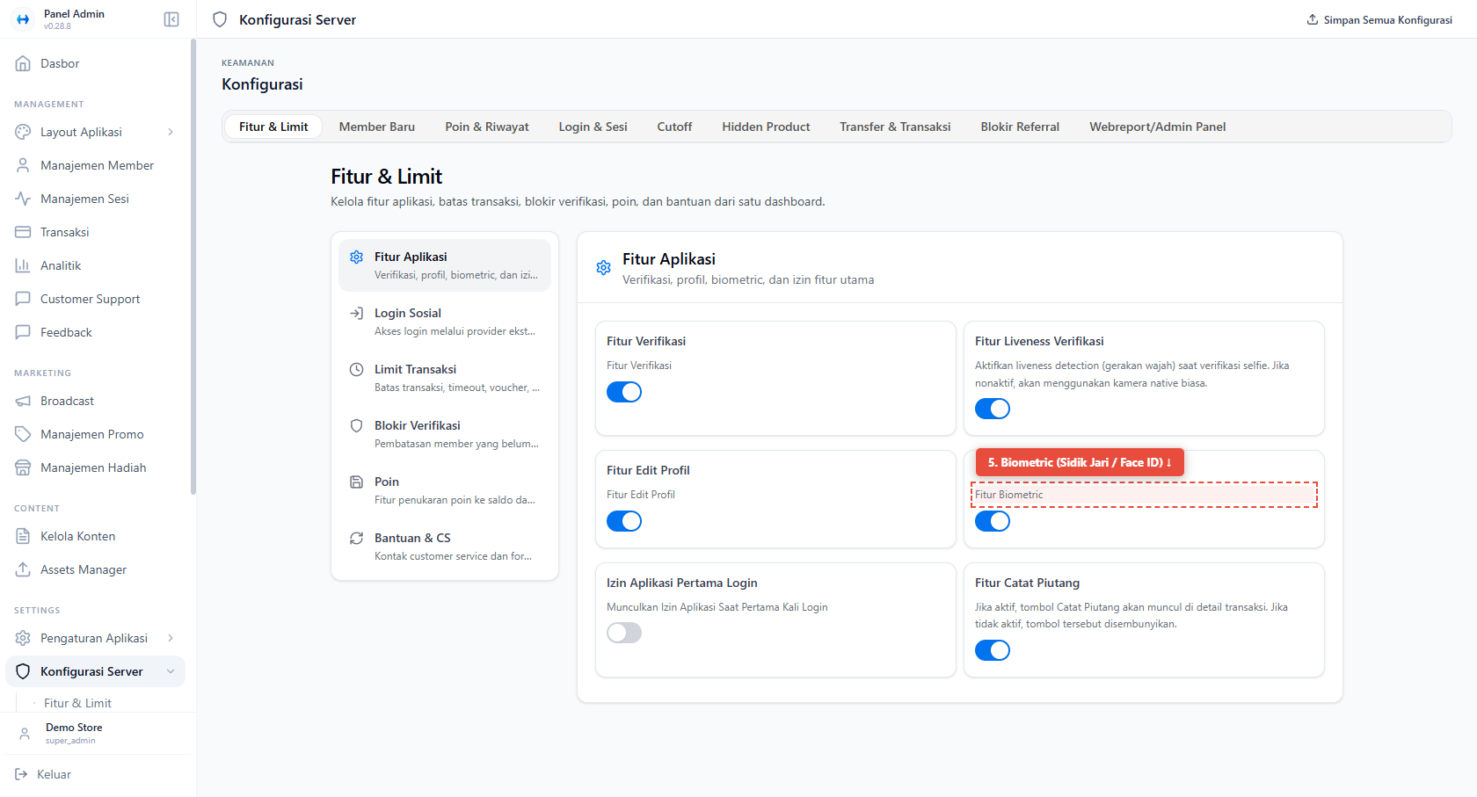
Task: Click the sidebar vertical scrollbar
Action: tap(193, 267)
